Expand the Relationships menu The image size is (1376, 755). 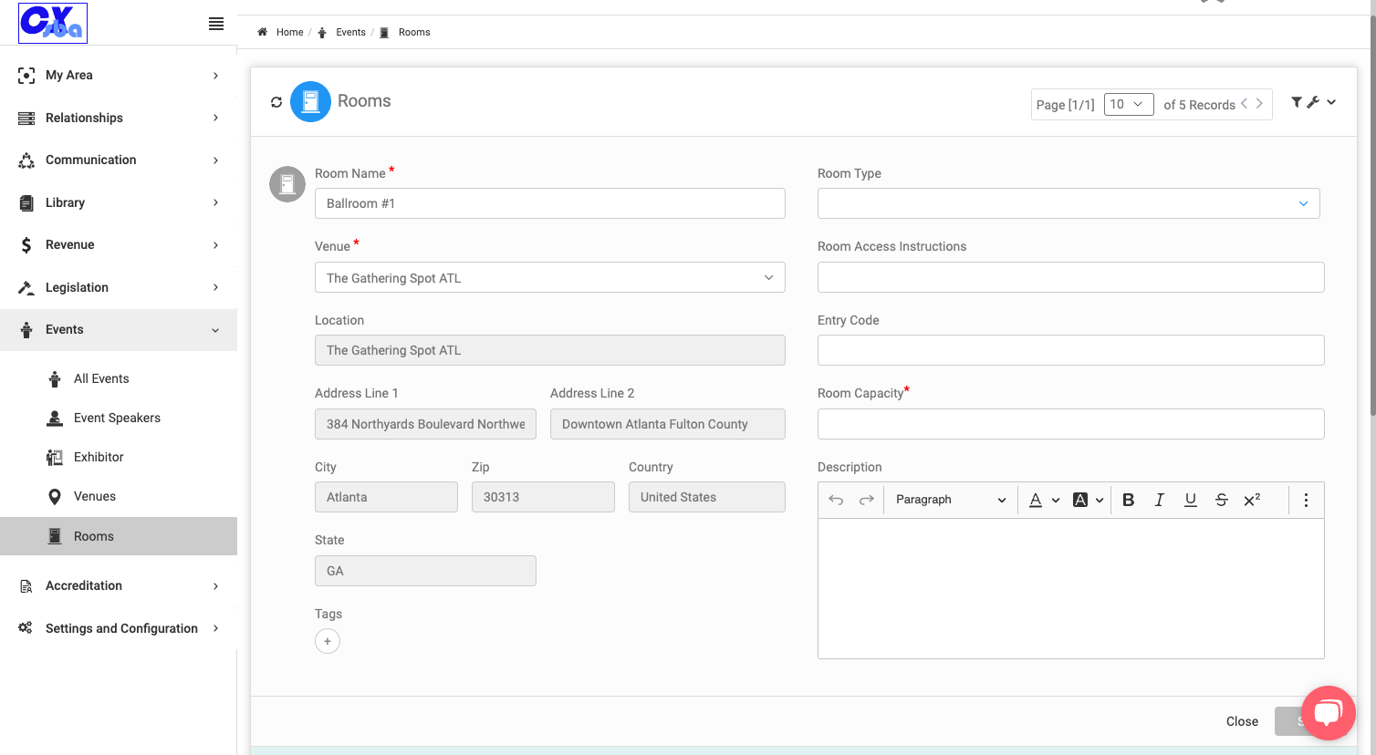[119, 118]
